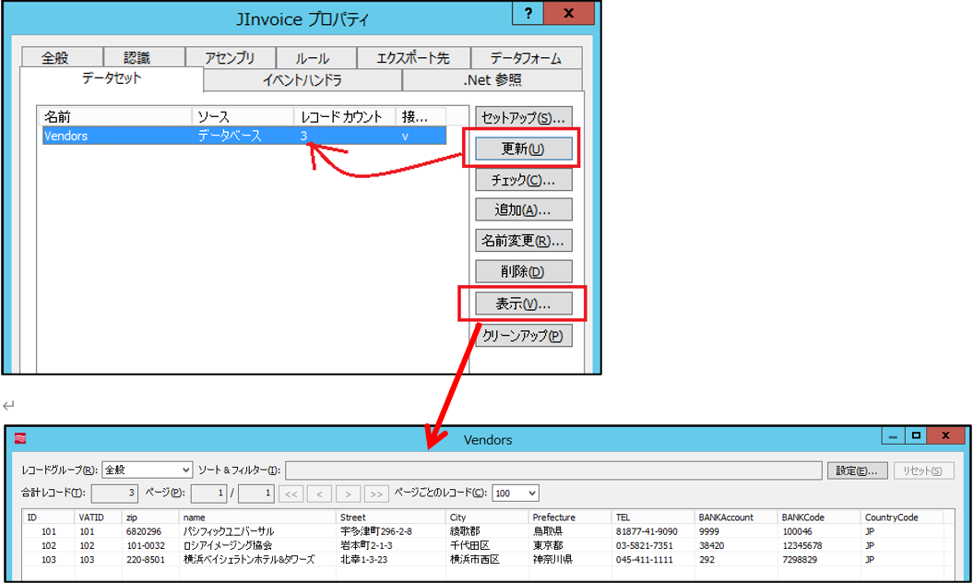
Task: Click the last page >> button
Action: click(376, 494)
